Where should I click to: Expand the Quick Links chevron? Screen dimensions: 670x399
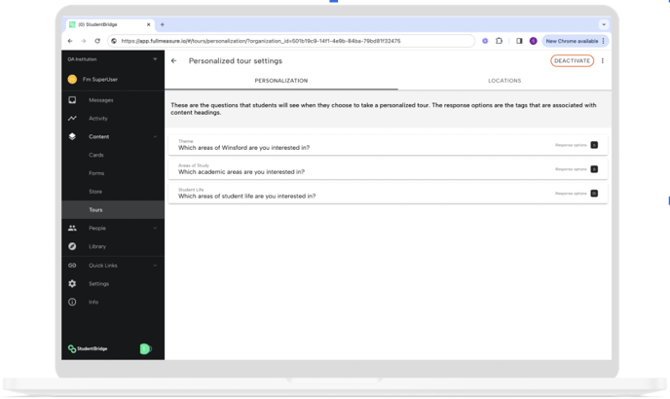155,266
